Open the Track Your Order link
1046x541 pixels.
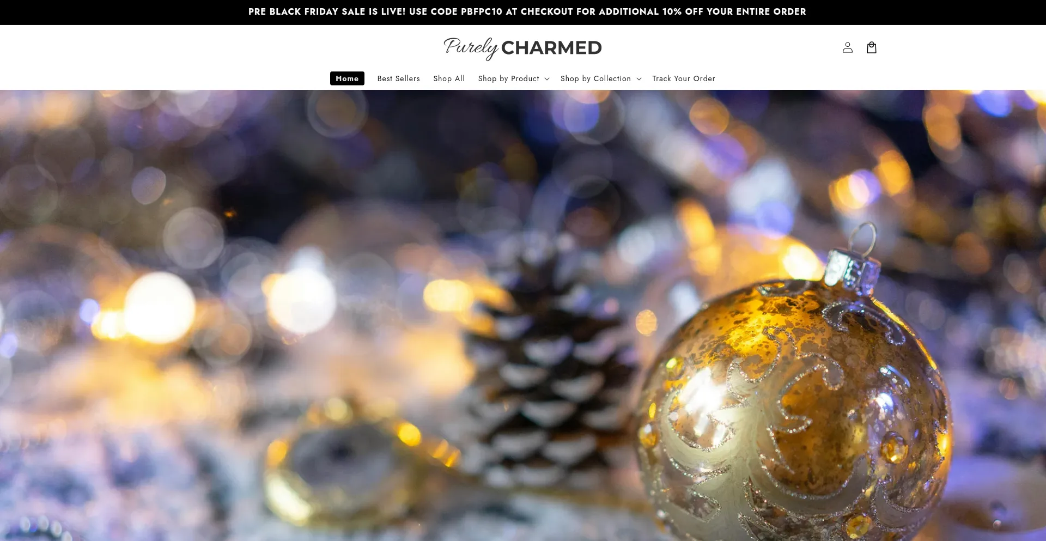tap(684, 78)
